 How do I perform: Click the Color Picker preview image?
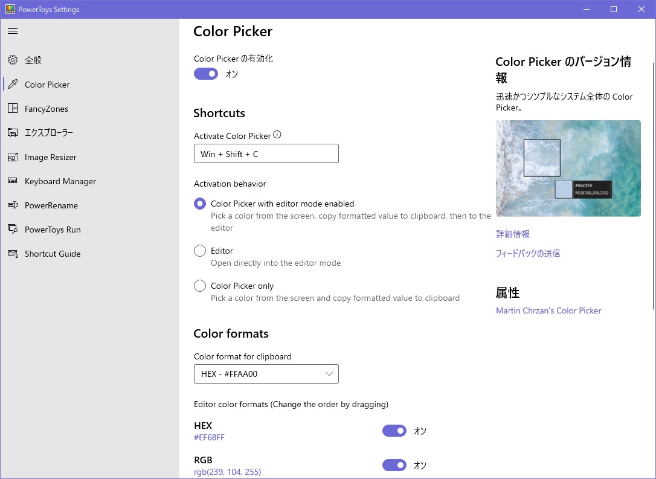tap(568, 168)
